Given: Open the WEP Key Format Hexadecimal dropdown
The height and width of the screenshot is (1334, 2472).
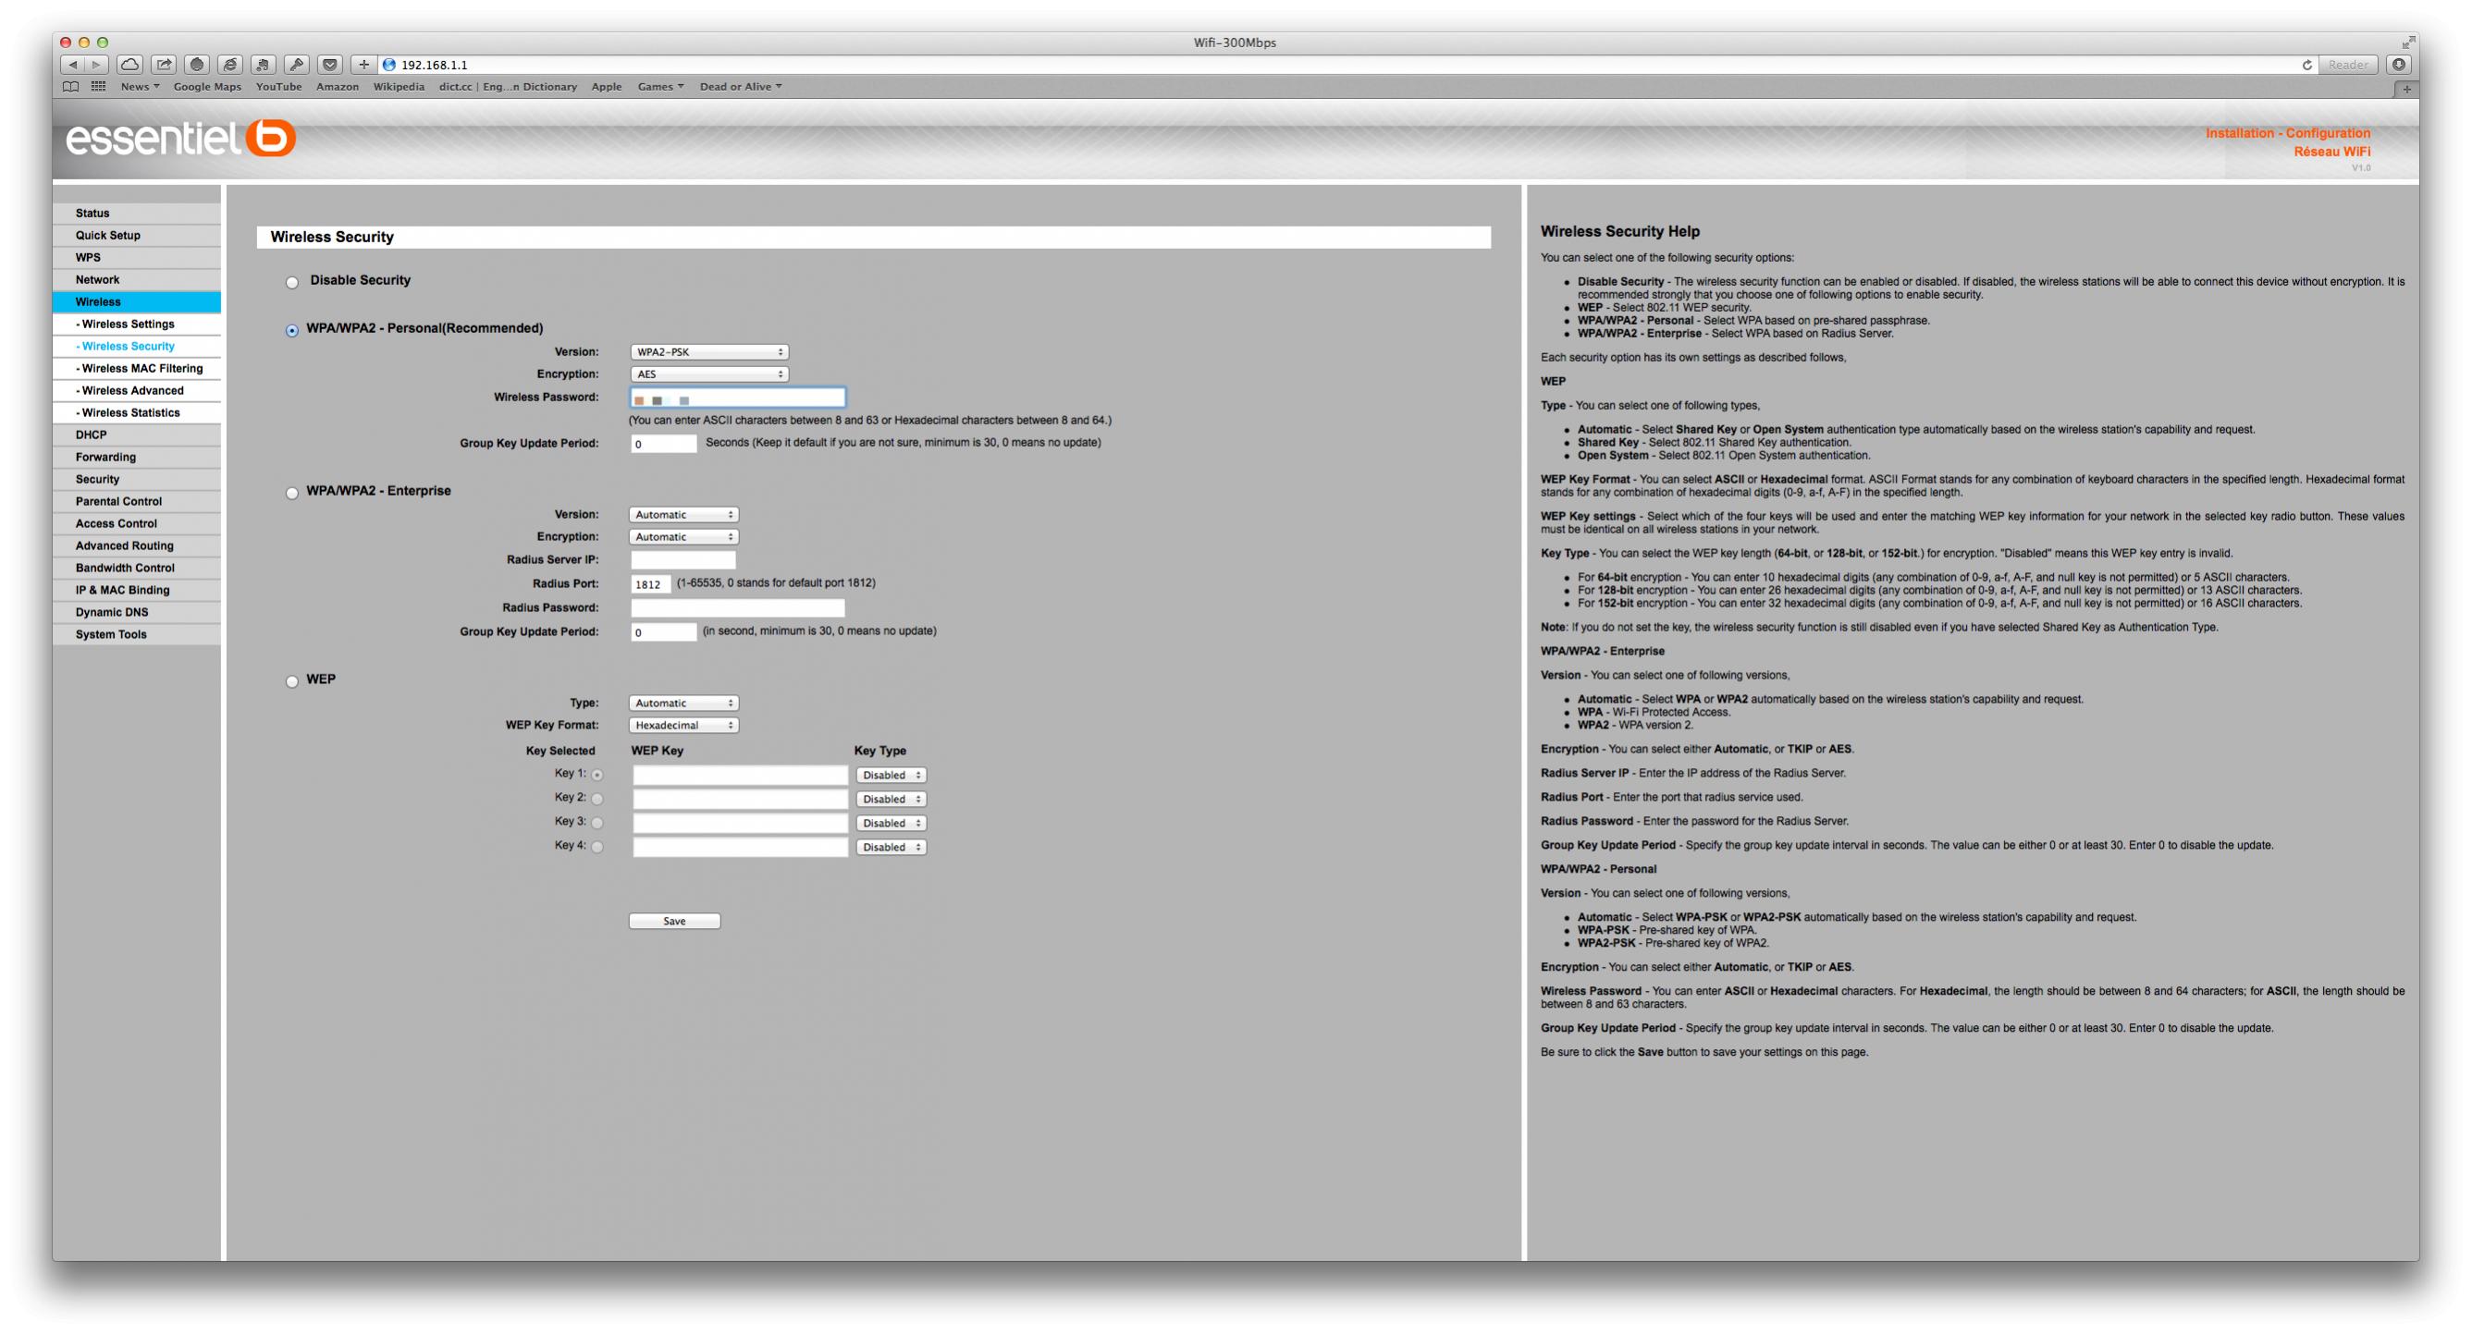Looking at the screenshot, I should tap(683, 725).
